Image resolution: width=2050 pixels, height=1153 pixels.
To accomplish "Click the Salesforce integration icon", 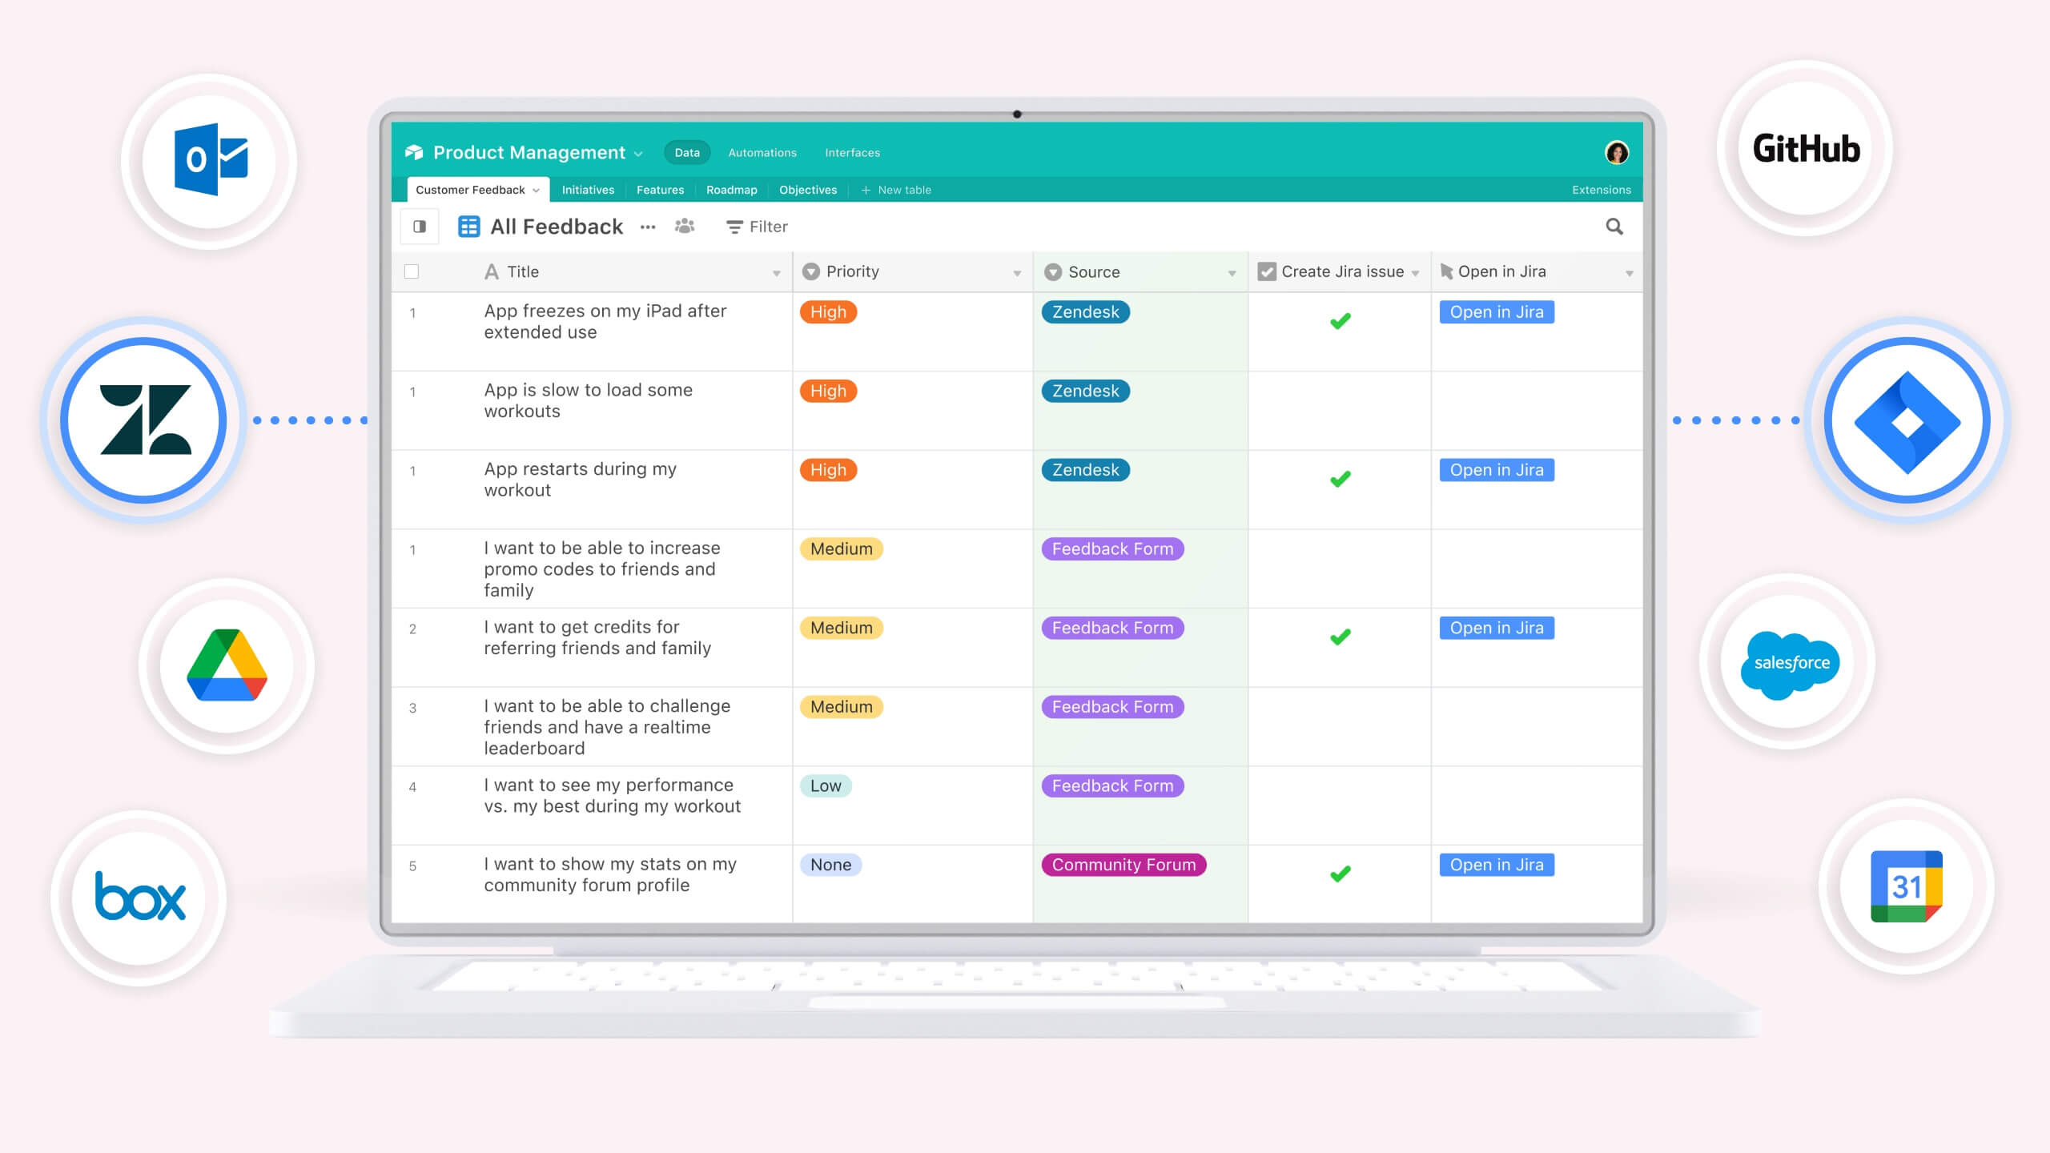I will pyautogui.click(x=1788, y=661).
